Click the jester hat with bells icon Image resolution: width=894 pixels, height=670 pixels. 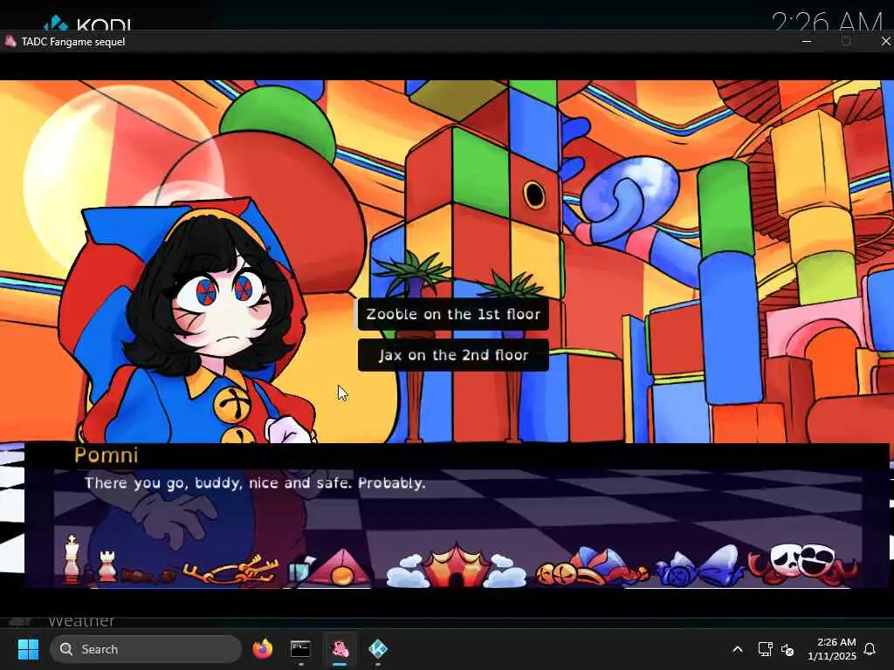(591, 567)
